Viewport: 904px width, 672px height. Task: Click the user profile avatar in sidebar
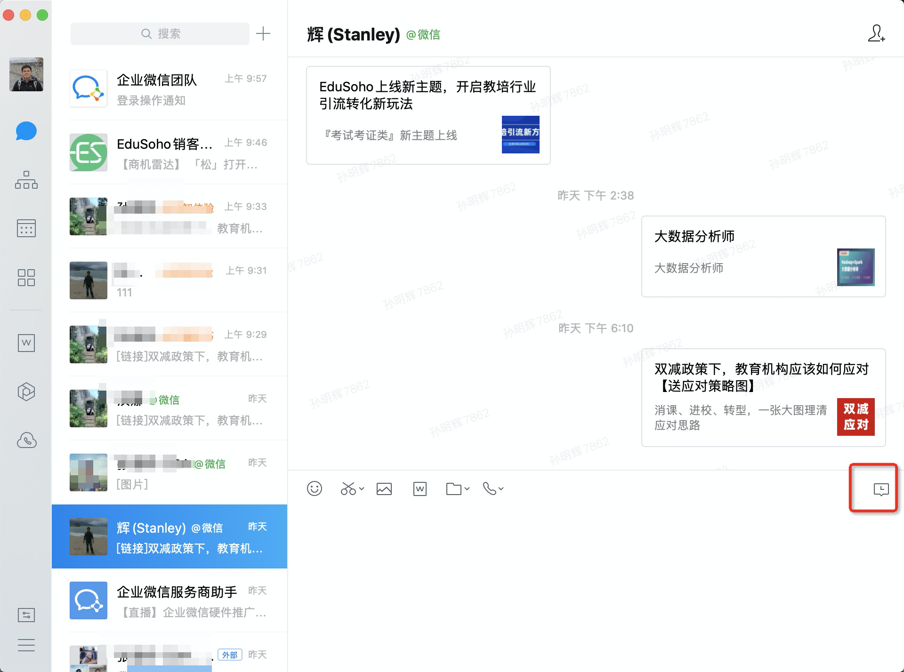pyautogui.click(x=26, y=74)
